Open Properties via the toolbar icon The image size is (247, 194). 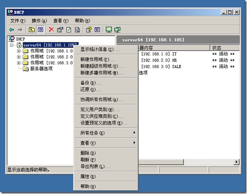[x=60, y=30]
